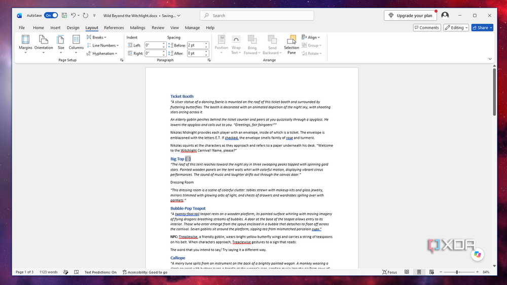Expand the Hyphenation dropdown
This screenshot has height=285, width=507.
click(x=102, y=54)
